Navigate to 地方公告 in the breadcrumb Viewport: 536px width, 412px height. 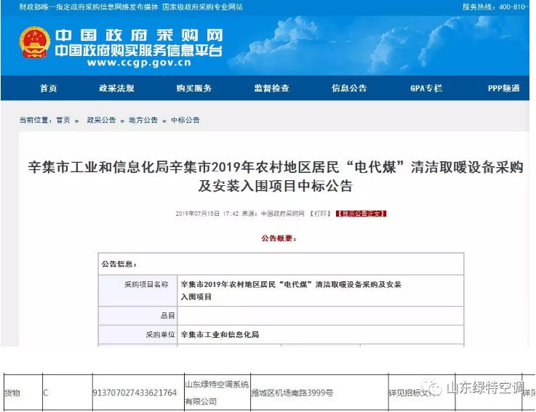point(143,120)
